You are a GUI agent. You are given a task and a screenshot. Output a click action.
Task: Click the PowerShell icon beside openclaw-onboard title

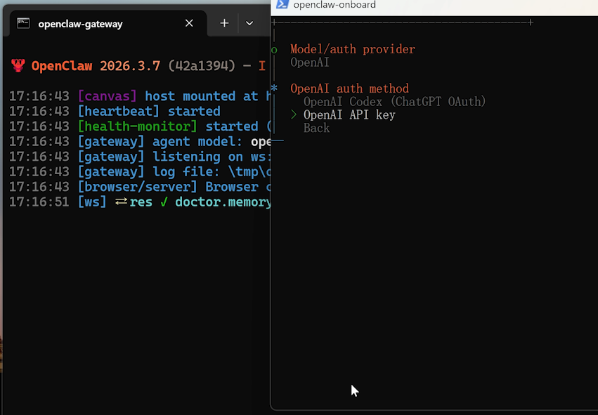coord(282,5)
